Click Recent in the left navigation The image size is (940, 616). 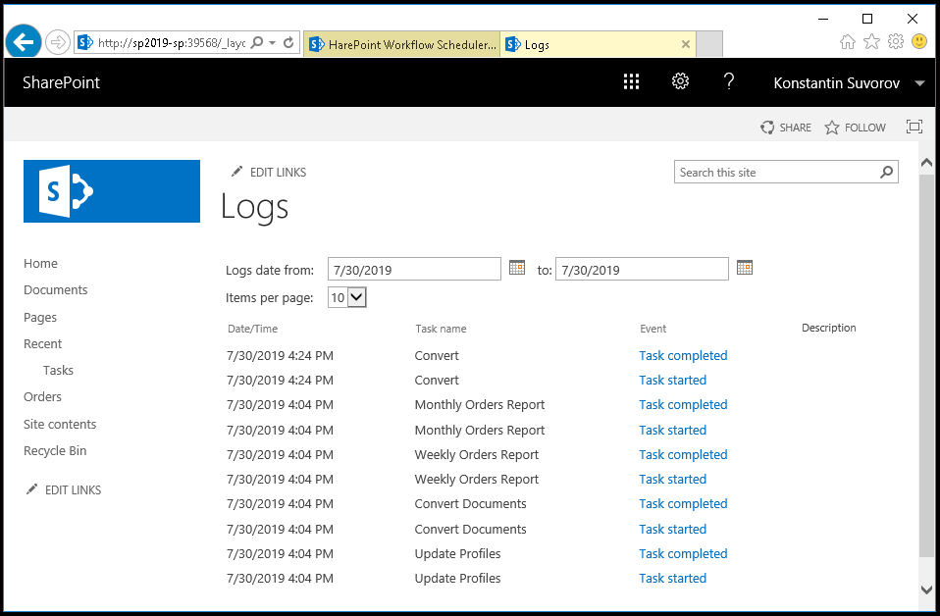coord(42,343)
